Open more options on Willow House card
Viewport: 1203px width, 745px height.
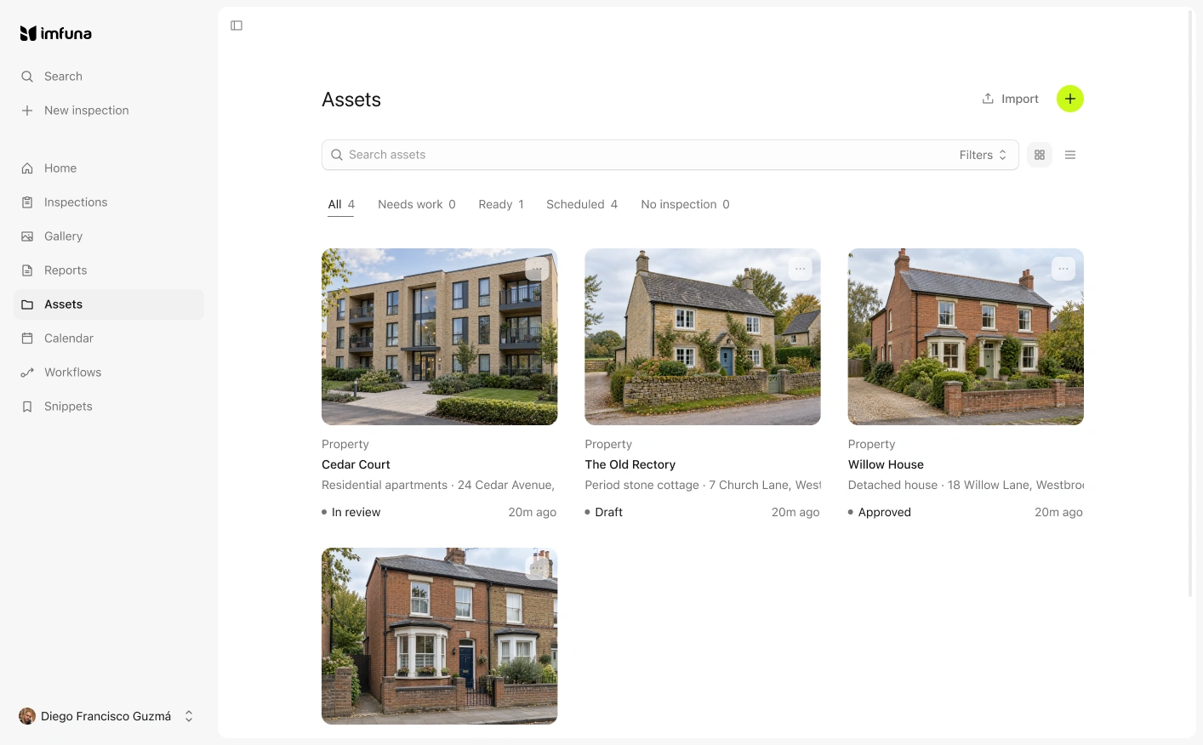[x=1063, y=269]
